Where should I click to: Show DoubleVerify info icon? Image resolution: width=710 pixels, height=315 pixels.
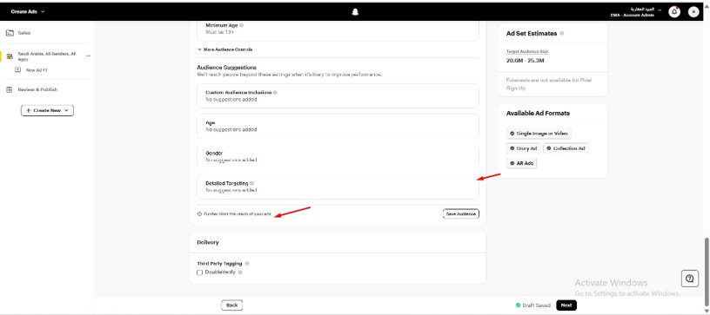(240, 272)
